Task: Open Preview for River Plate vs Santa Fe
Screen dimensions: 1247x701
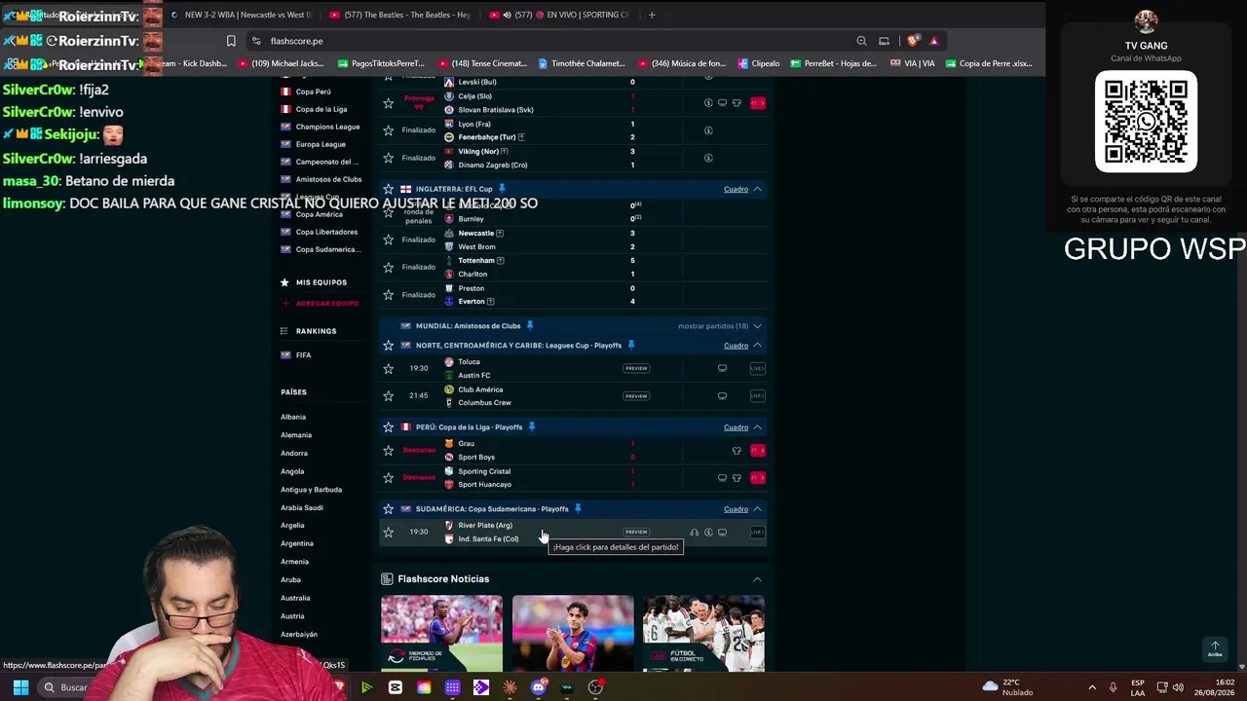Action: [x=636, y=532]
